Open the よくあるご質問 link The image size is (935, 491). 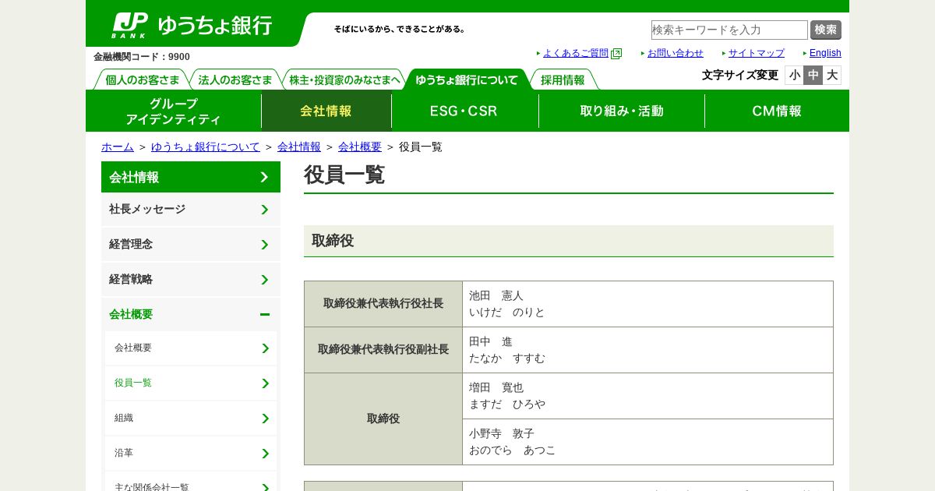tap(576, 53)
